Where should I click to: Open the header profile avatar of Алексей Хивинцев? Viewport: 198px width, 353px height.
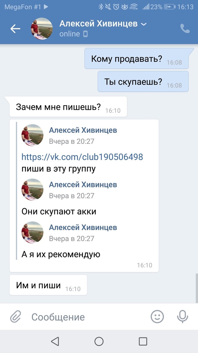tap(41, 28)
